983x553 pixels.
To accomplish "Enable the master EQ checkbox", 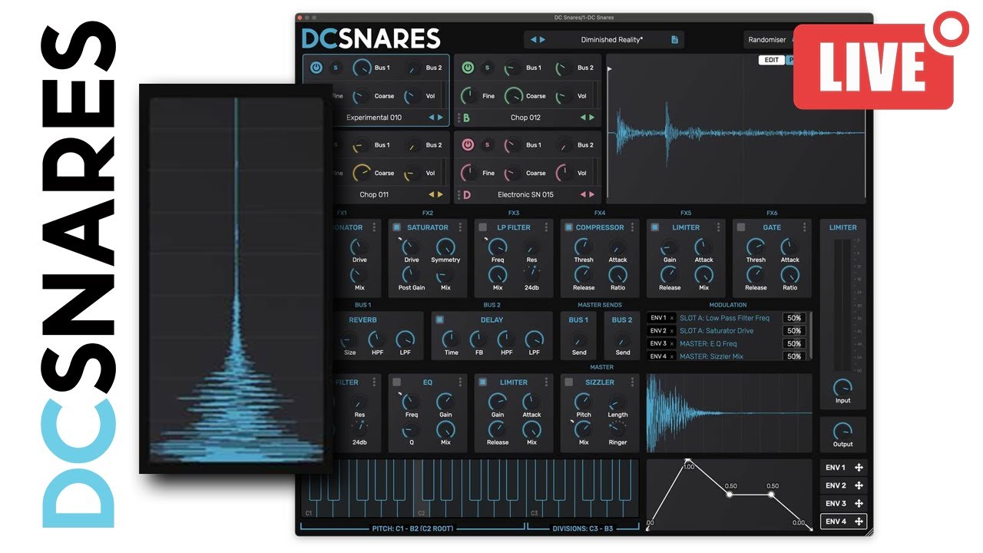I will 397,382.
